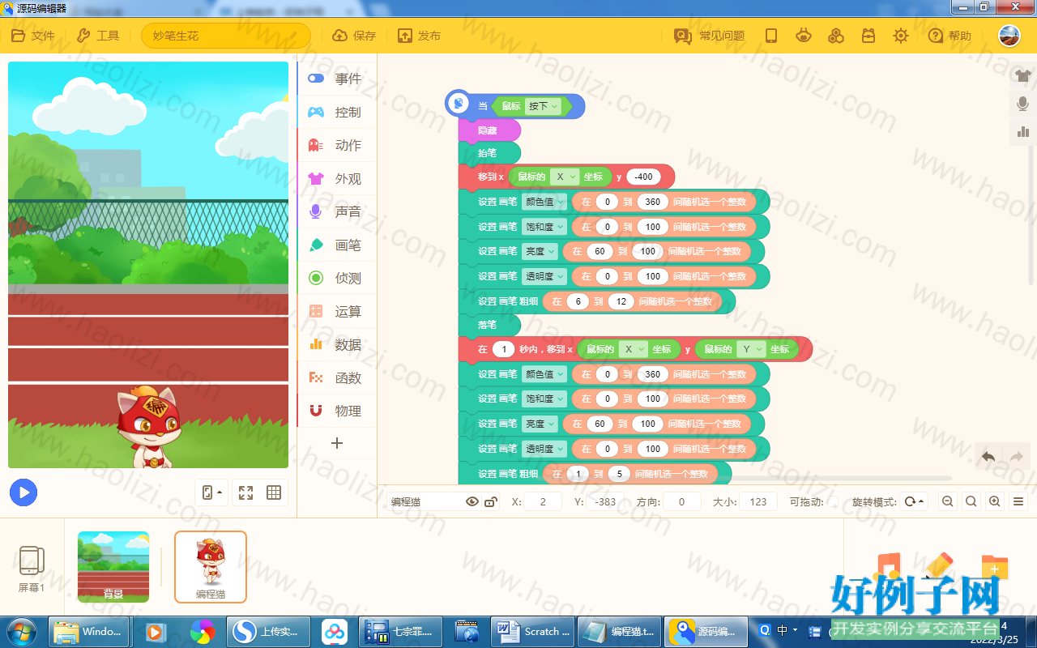Open the 编程猫 notepad file in taskbar
The image size is (1037, 648).
620,631
